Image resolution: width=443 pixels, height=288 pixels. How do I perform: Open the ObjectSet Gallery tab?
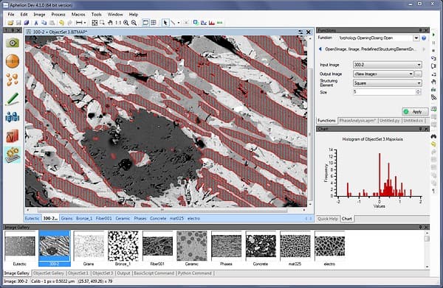tap(49, 273)
